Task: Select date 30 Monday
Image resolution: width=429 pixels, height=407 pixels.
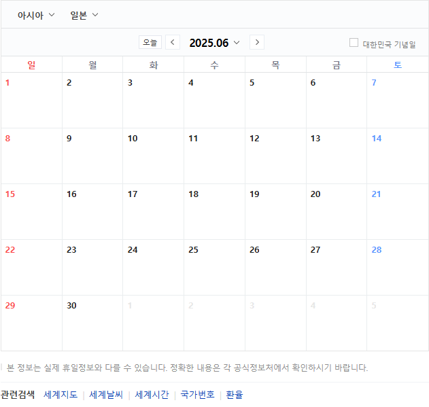Action: tap(71, 306)
